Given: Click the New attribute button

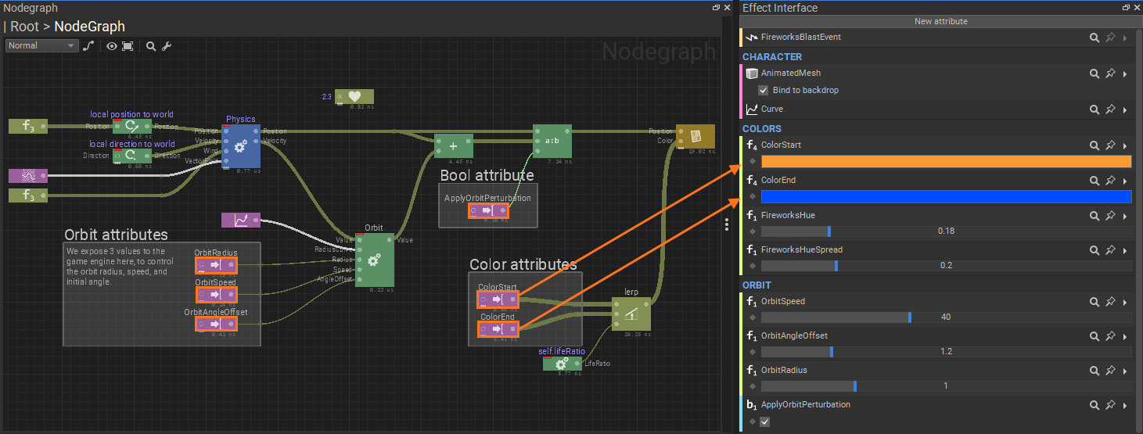Looking at the screenshot, I should 940,21.
